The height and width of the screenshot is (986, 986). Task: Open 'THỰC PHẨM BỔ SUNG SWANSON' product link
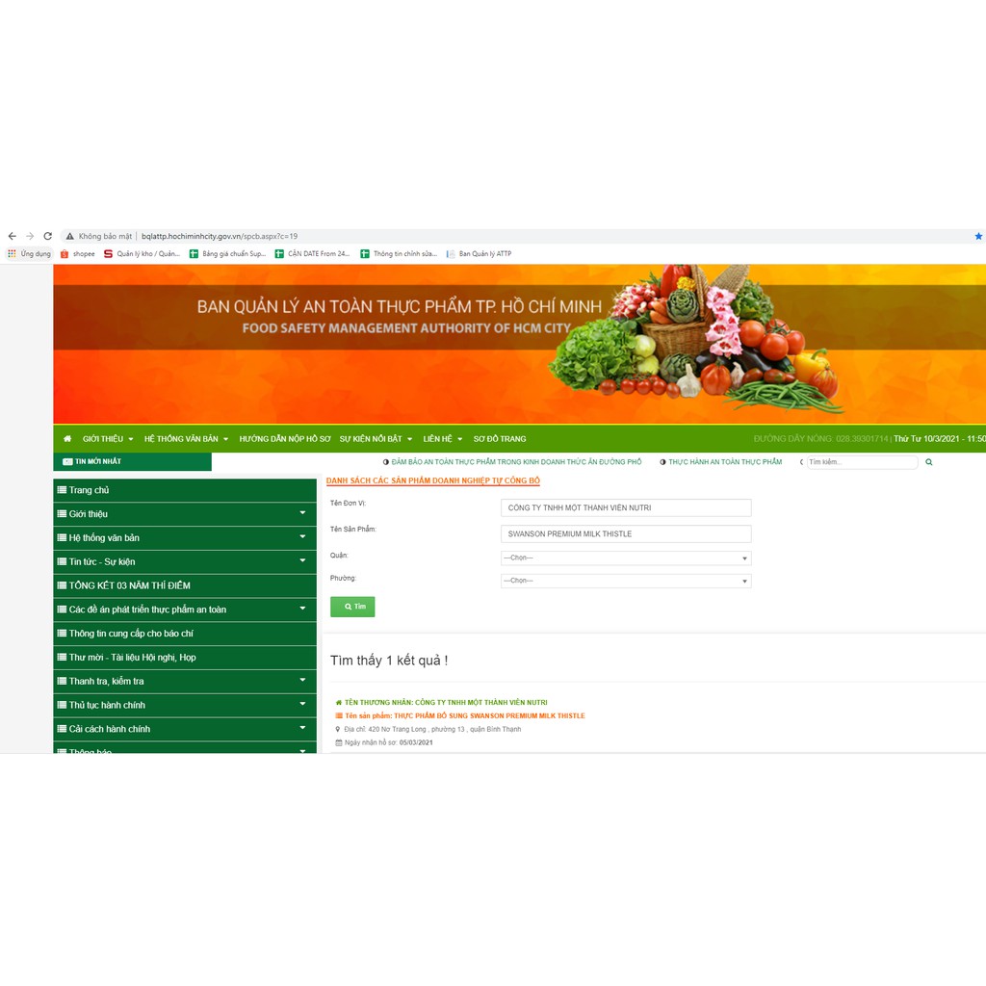(488, 715)
